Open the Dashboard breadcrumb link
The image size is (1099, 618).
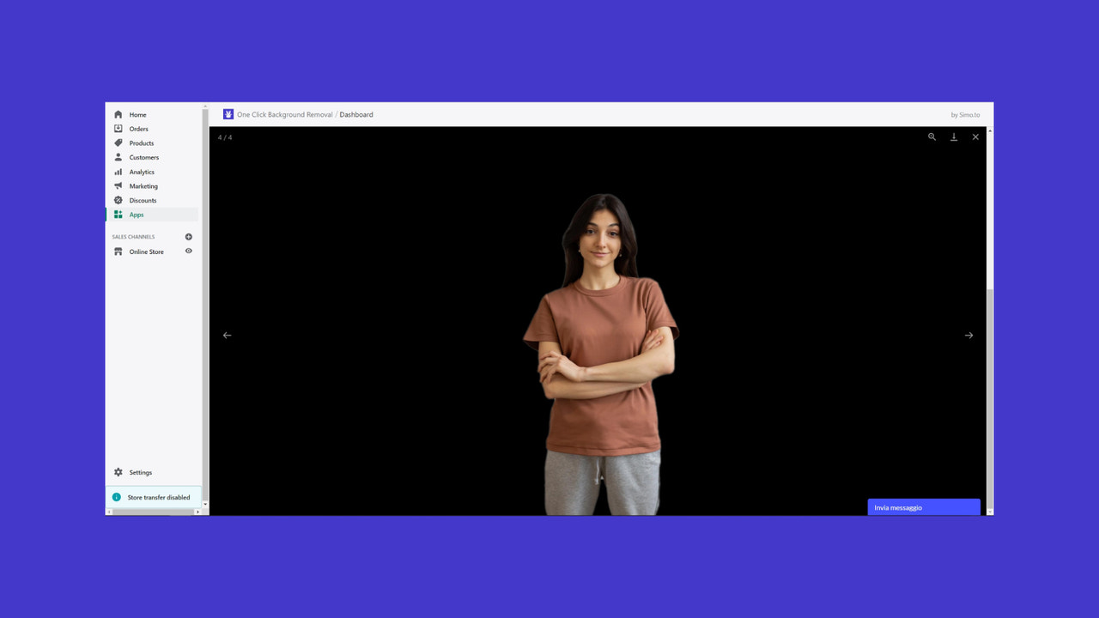point(356,113)
